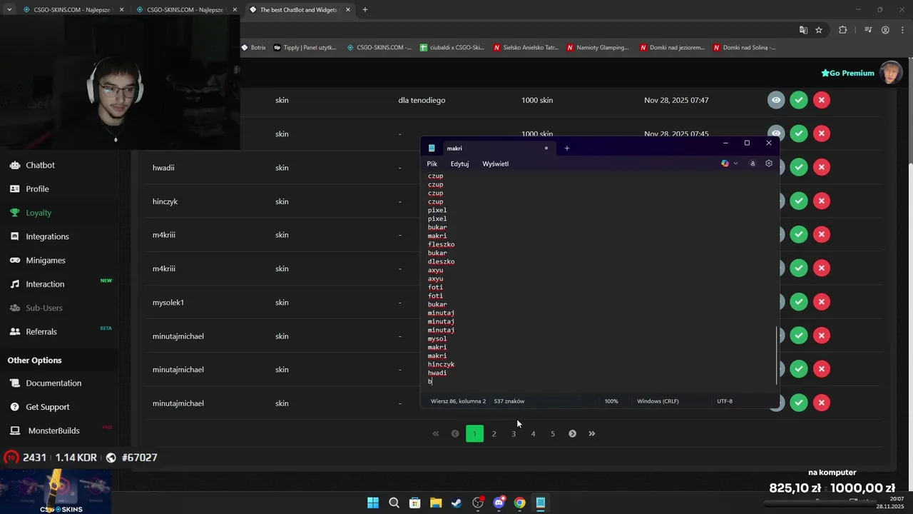Open Chrome profile icon
This screenshot has width=913, height=514.
pos(885,30)
